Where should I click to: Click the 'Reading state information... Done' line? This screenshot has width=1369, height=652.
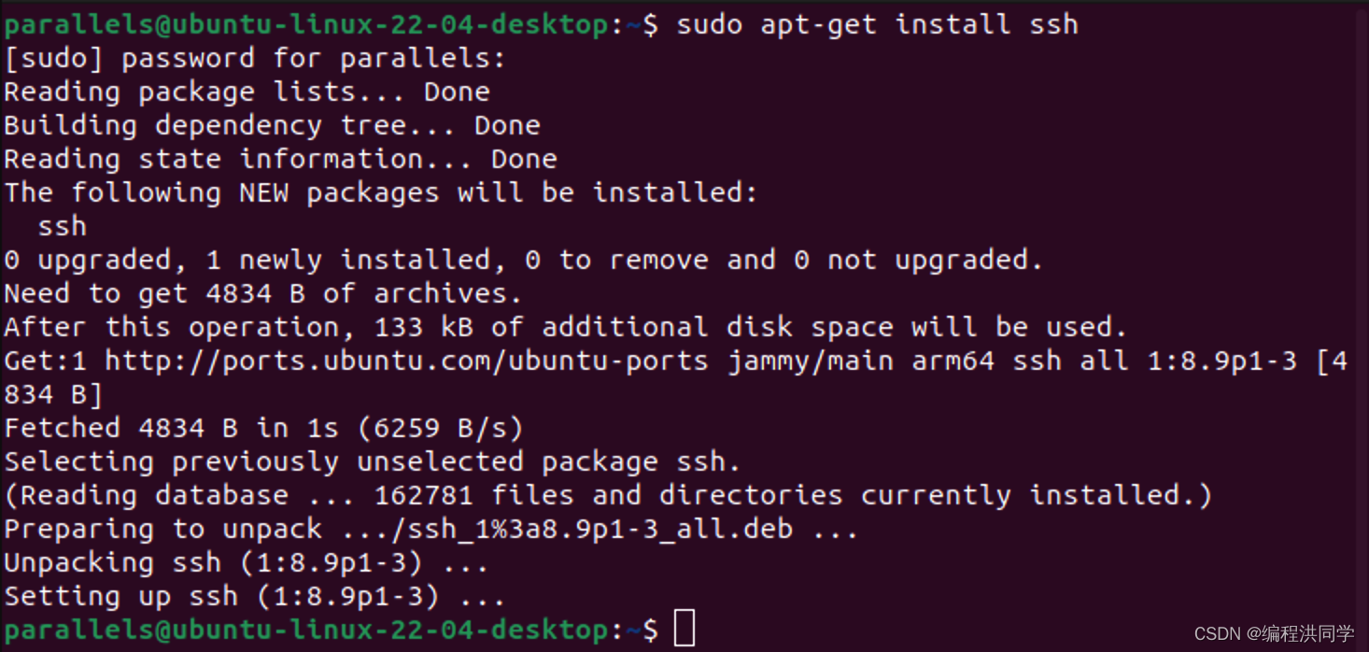(x=280, y=160)
